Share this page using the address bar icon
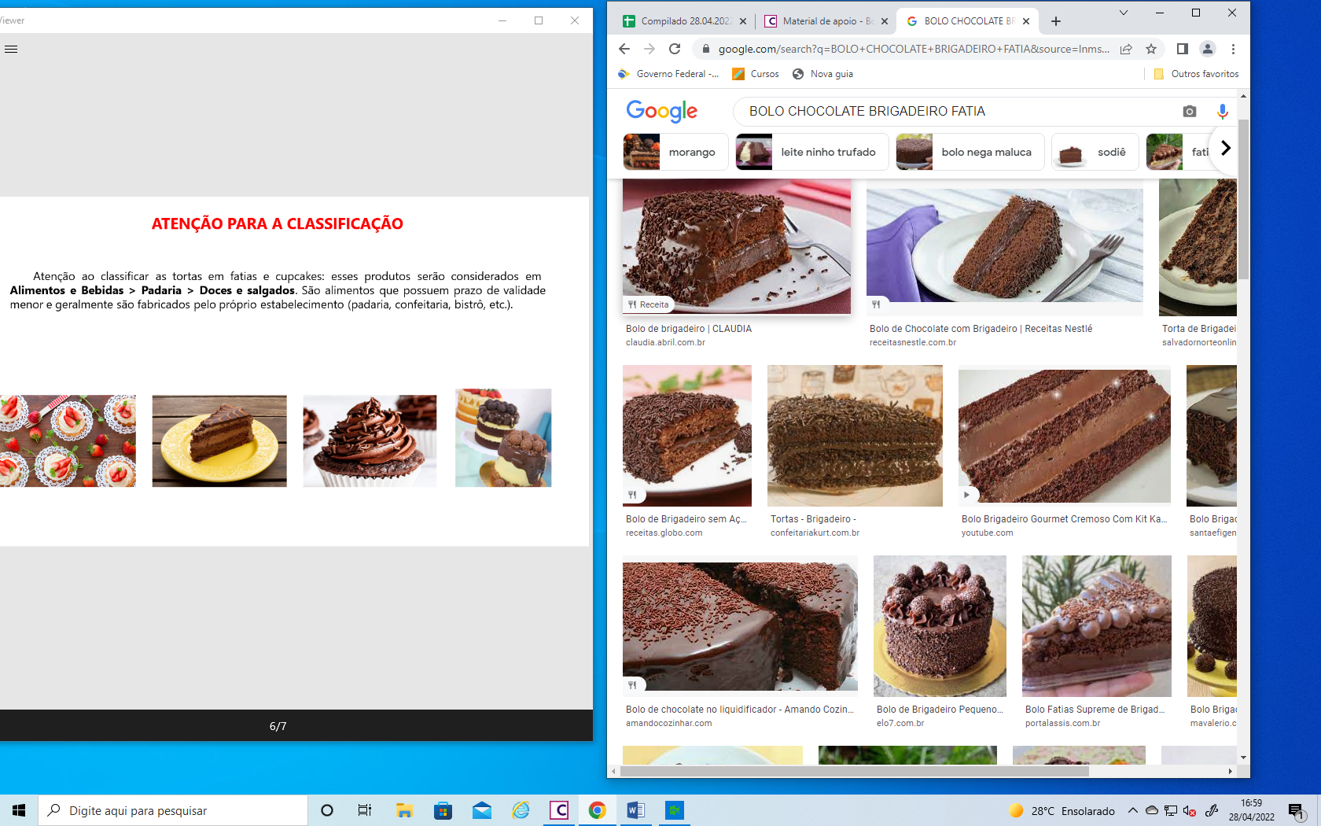 (x=1126, y=49)
